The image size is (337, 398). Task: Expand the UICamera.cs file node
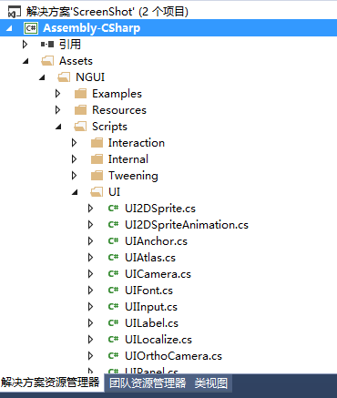pos(90,274)
